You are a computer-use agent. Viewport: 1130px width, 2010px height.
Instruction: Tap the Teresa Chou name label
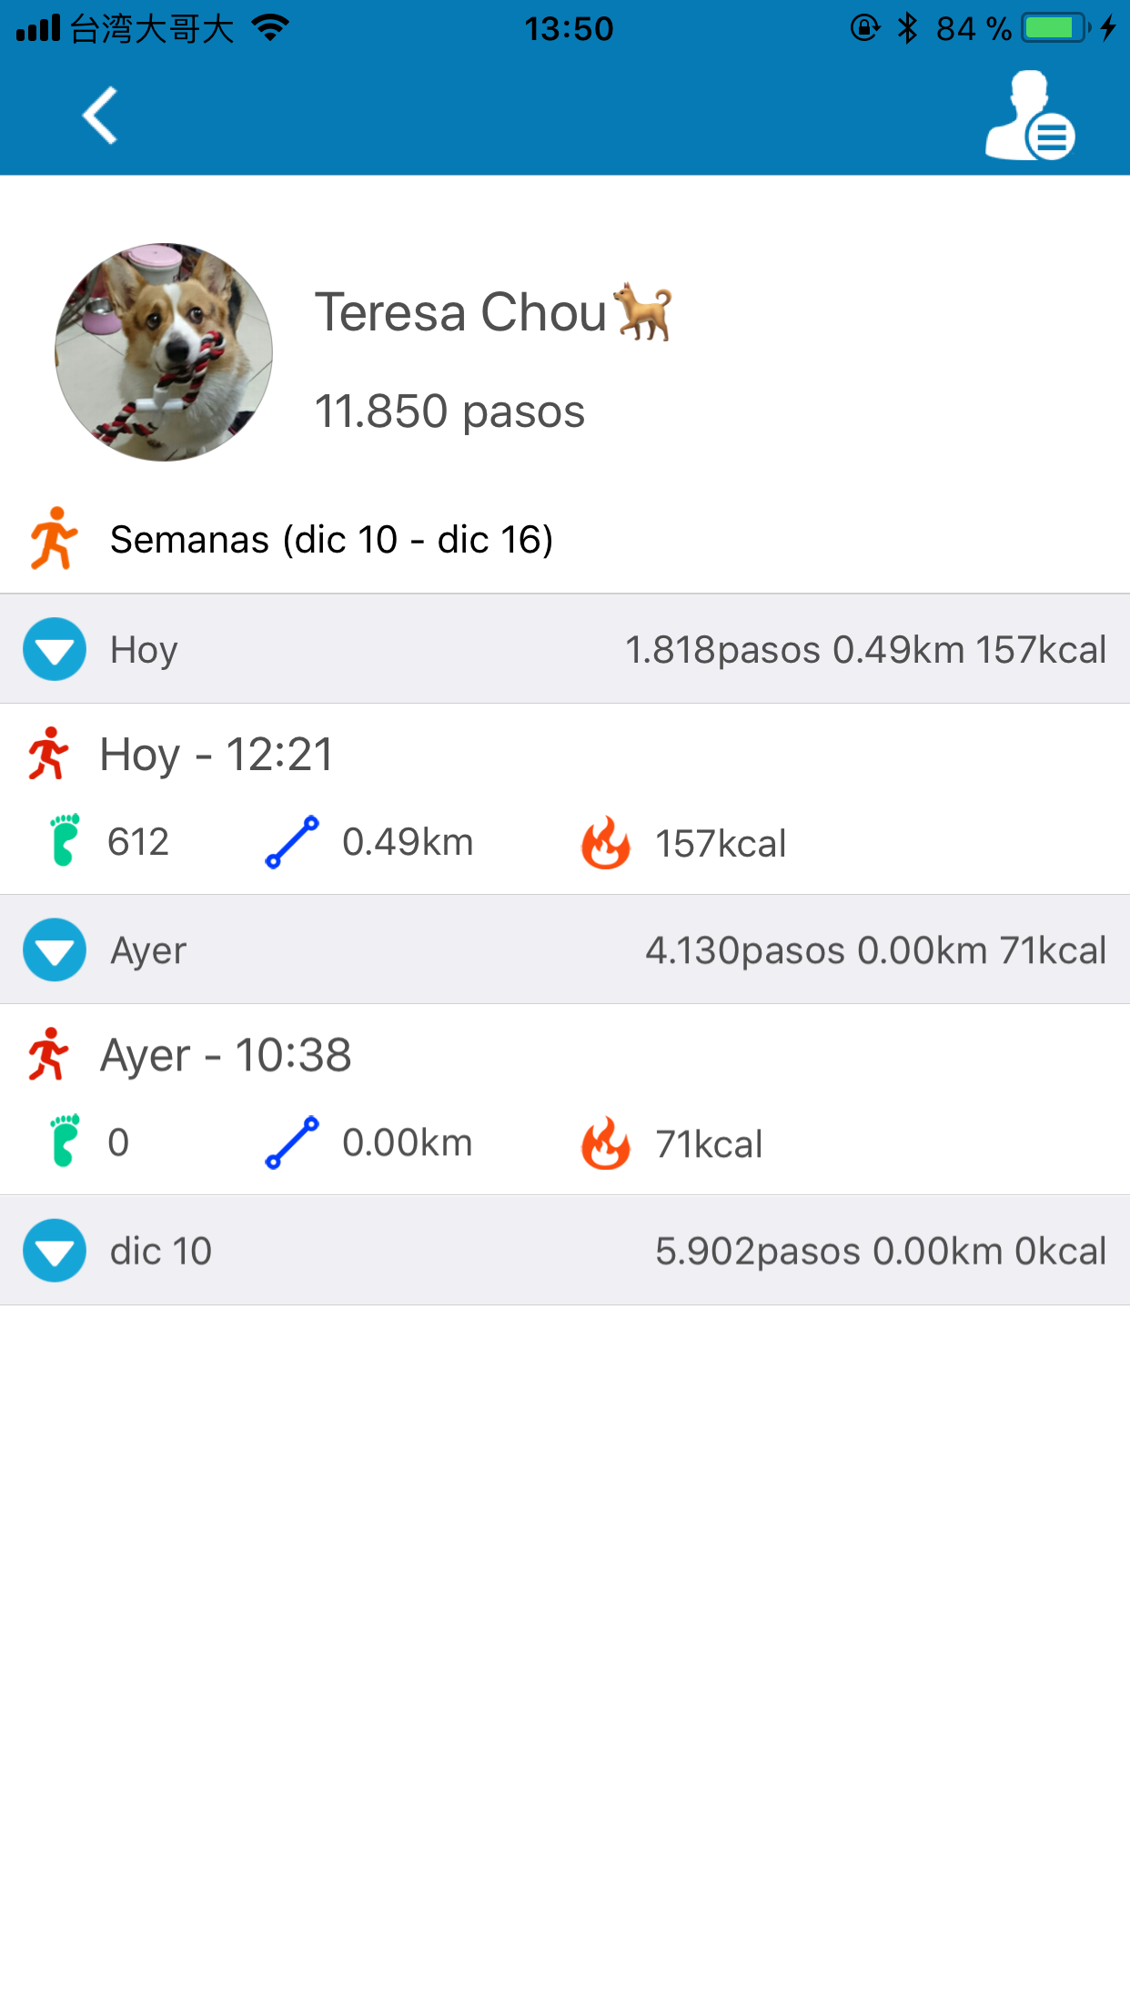pos(460,313)
